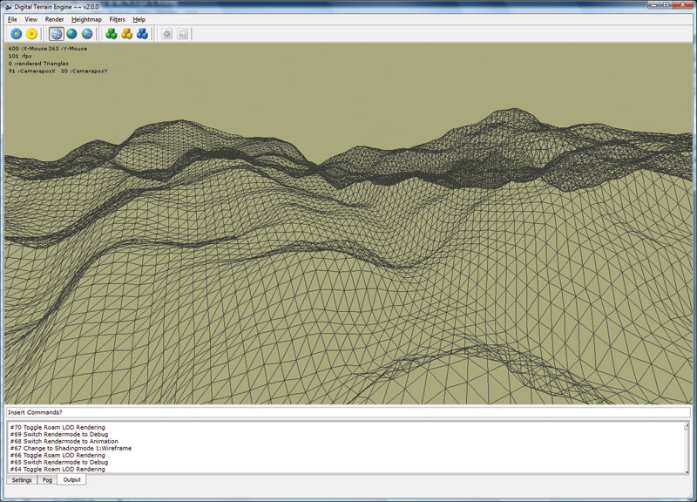697x502 pixels.
Task: Select log line #70 Toggle Roam LOD Rendering
Action: point(58,427)
